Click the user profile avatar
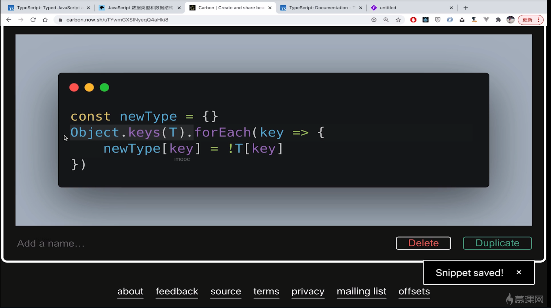 [x=510, y=20]
